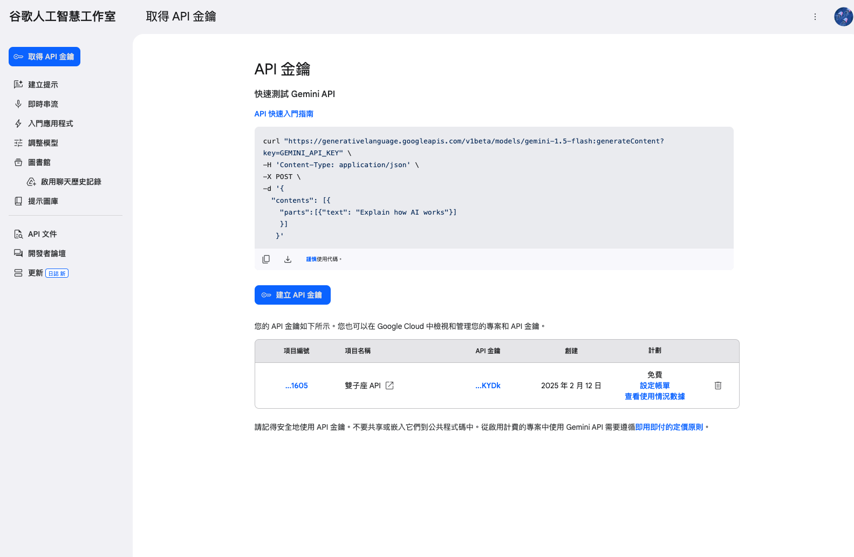Open 入門應用程式 in the sidebar
Screen dimensions: 854x557
pyautogui.click(x=51, y=123)
